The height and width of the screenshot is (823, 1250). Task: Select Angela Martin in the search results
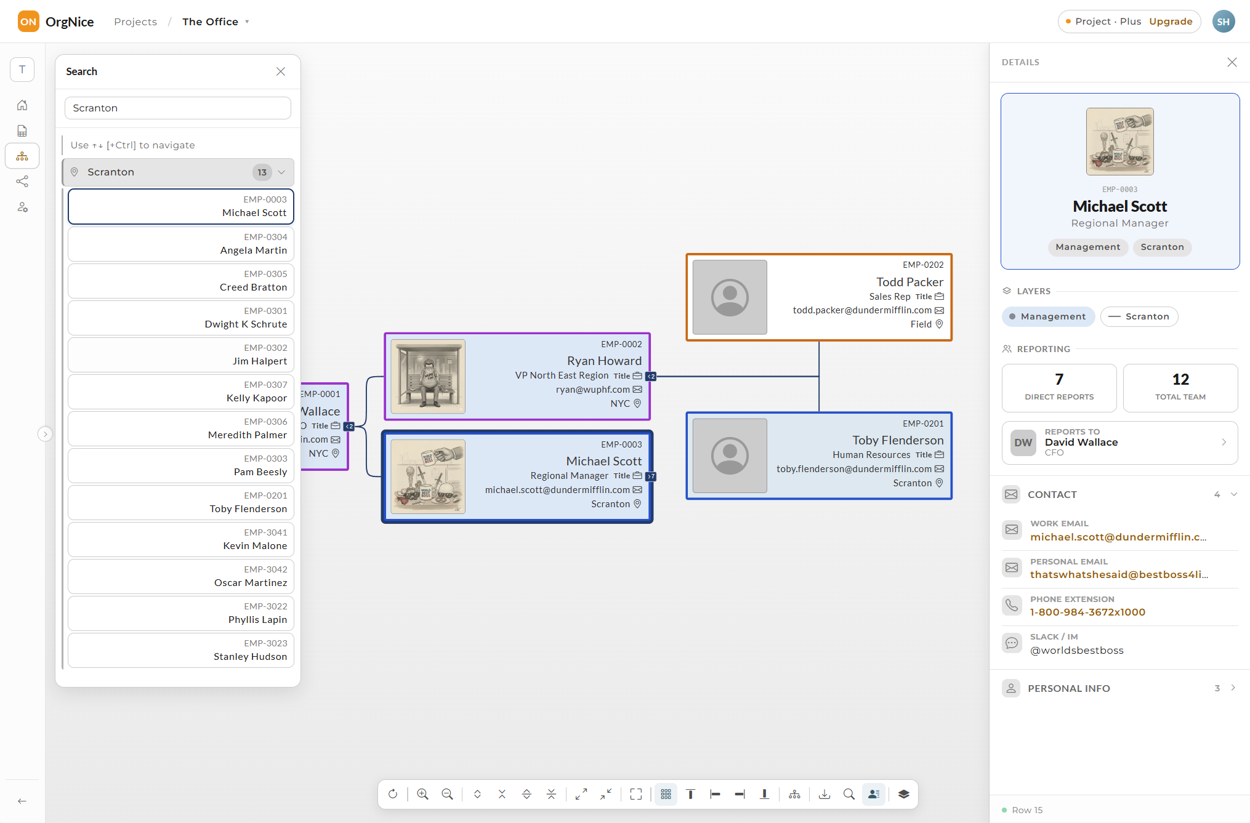click(x=181, y=244)
